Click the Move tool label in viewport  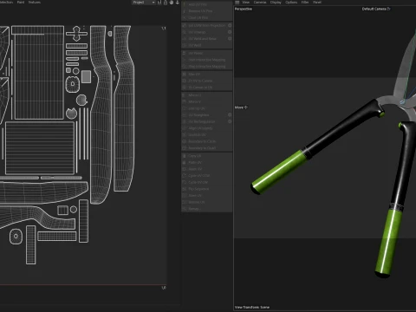pyautogui.click(x=241, y=107)
